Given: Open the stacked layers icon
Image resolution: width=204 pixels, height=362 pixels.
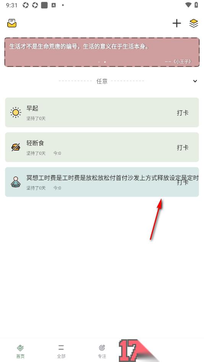Looking at the screenshot, I should [x=194, y=23].
